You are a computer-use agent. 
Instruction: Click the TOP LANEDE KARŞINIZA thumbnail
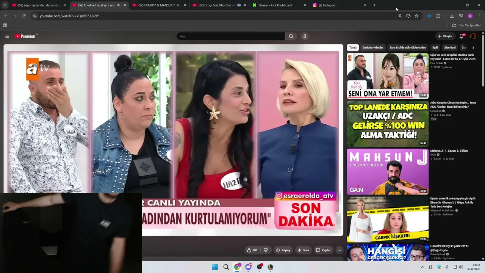click(388, 124)
